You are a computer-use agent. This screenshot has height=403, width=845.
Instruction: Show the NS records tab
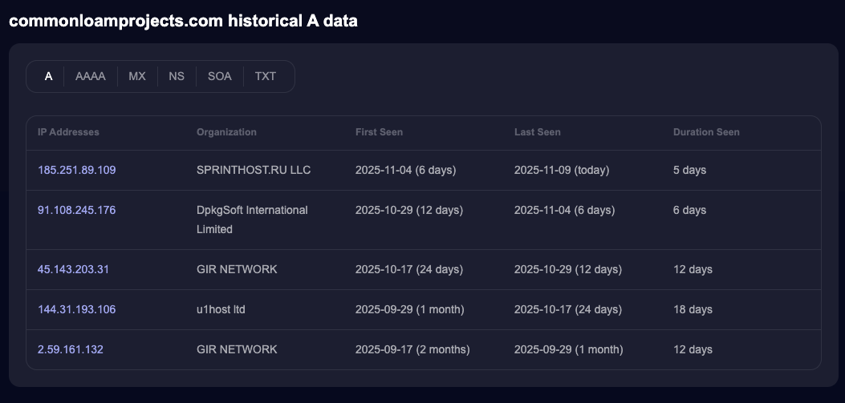point(177,77)
